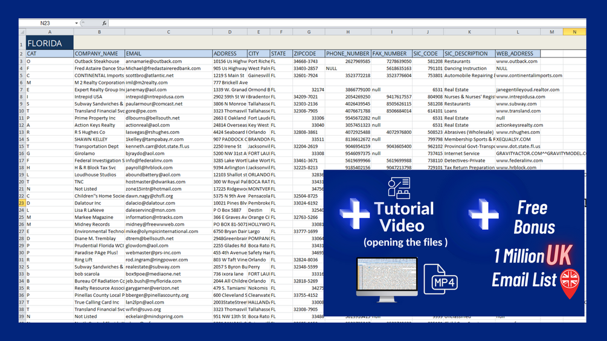Select the M 2 Realty Corporation cell
The width and height of the screenshot is (607, 341).
(99, 82)
